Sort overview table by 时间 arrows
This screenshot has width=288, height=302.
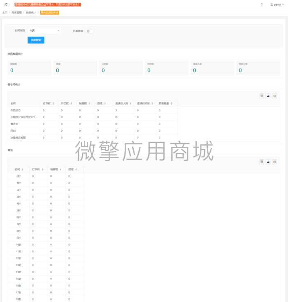point(22,170)
